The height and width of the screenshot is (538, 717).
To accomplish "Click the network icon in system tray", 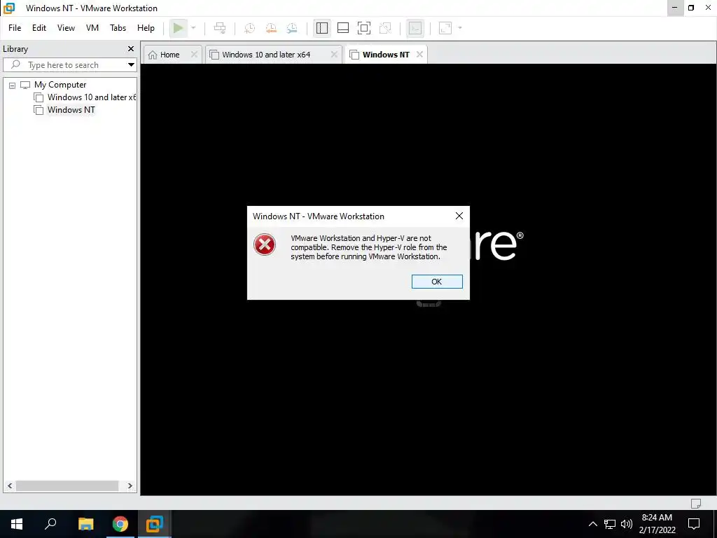I will coord(610,524).
